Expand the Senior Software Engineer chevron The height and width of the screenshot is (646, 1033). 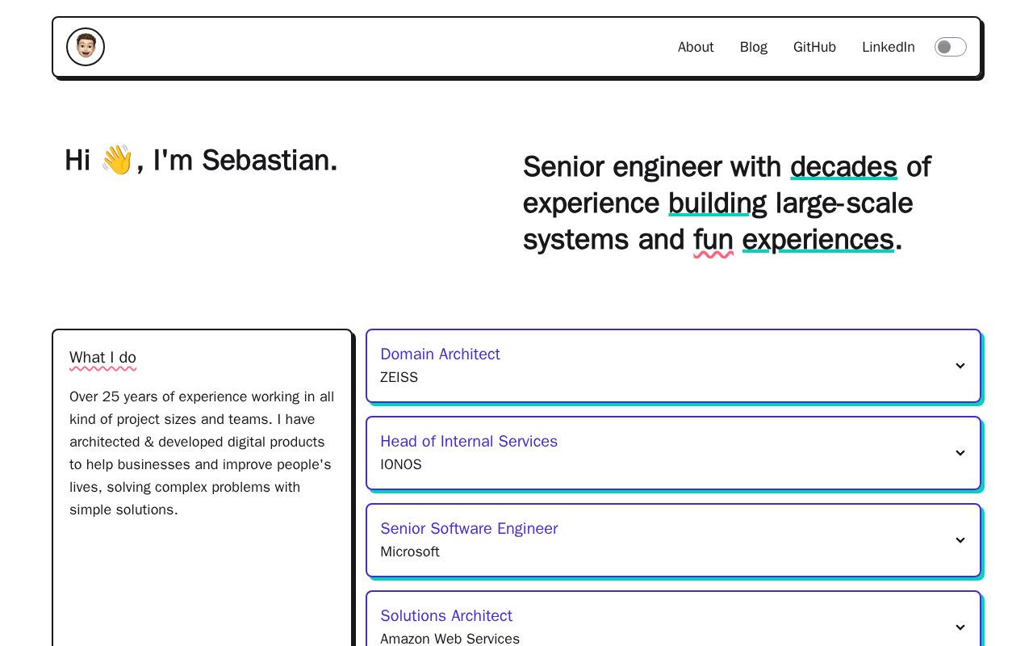tap(960, 540)
